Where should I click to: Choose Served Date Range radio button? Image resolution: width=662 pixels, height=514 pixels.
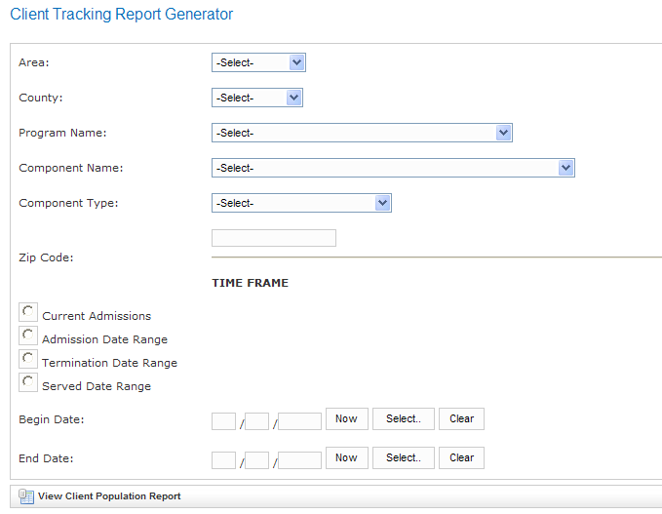(28, 381)
